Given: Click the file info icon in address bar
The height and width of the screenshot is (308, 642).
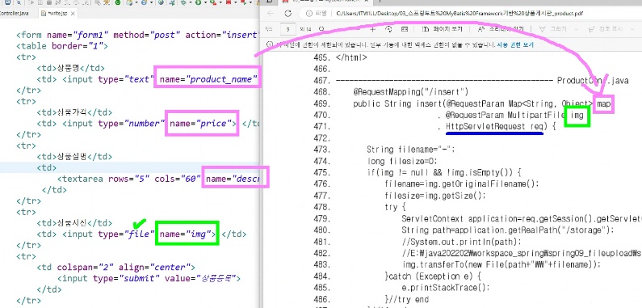Looking at the screenshot, I should pyautogui.click(x=309, y=14).
